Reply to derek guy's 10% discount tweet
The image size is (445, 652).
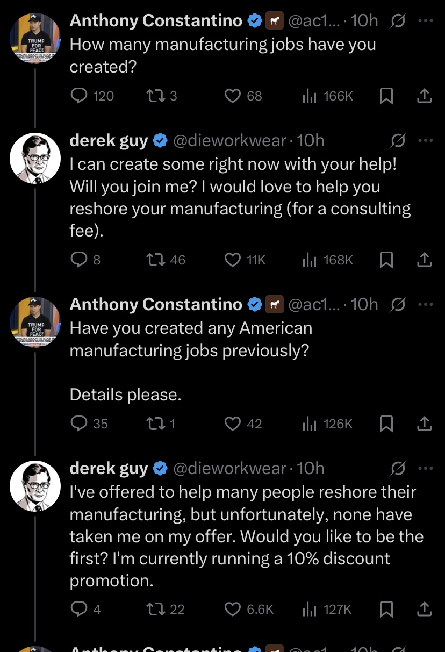(x=79, y=609)
